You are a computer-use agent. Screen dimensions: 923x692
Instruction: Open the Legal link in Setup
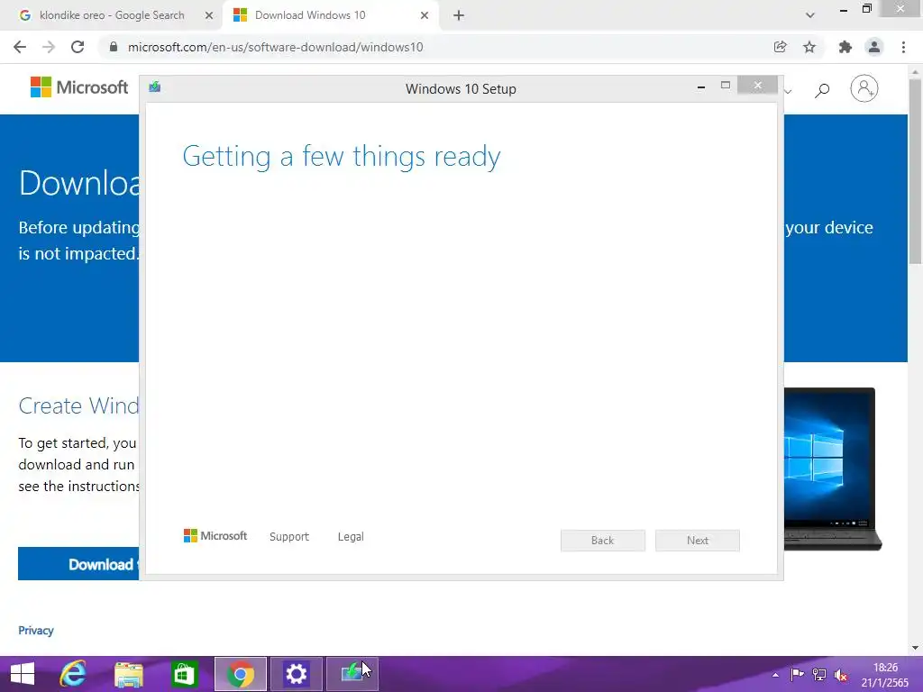351,537
